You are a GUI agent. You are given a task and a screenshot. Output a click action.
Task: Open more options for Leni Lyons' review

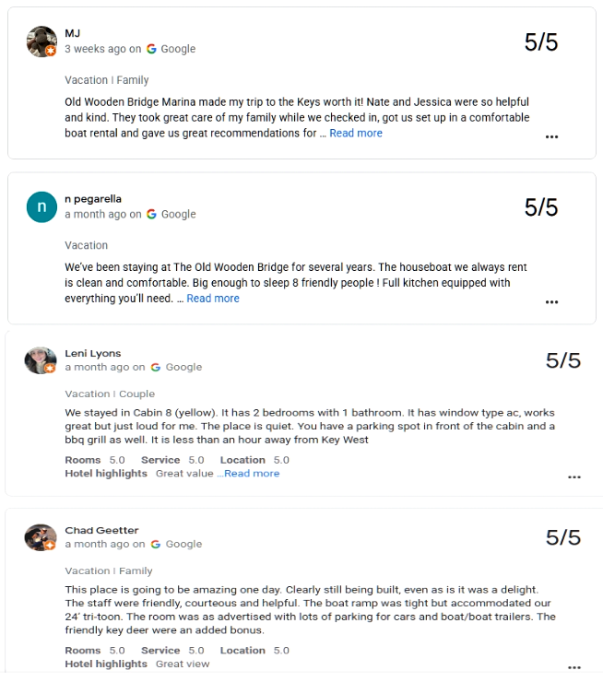573,477
